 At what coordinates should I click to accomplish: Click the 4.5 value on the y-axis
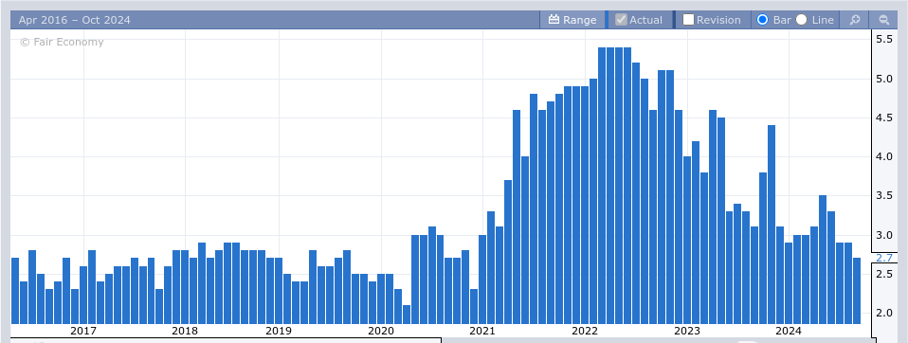pos(883,118)
